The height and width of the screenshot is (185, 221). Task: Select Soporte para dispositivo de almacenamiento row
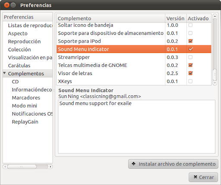(x=134, y=33)
